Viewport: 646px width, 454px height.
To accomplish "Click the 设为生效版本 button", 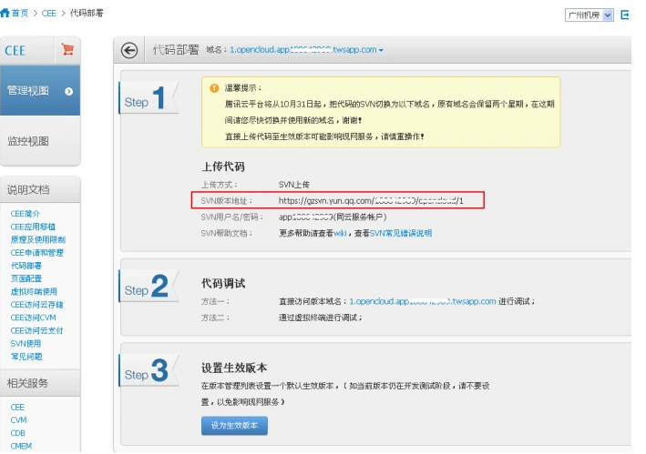I will pyautogui.click(x=234, y=426).
